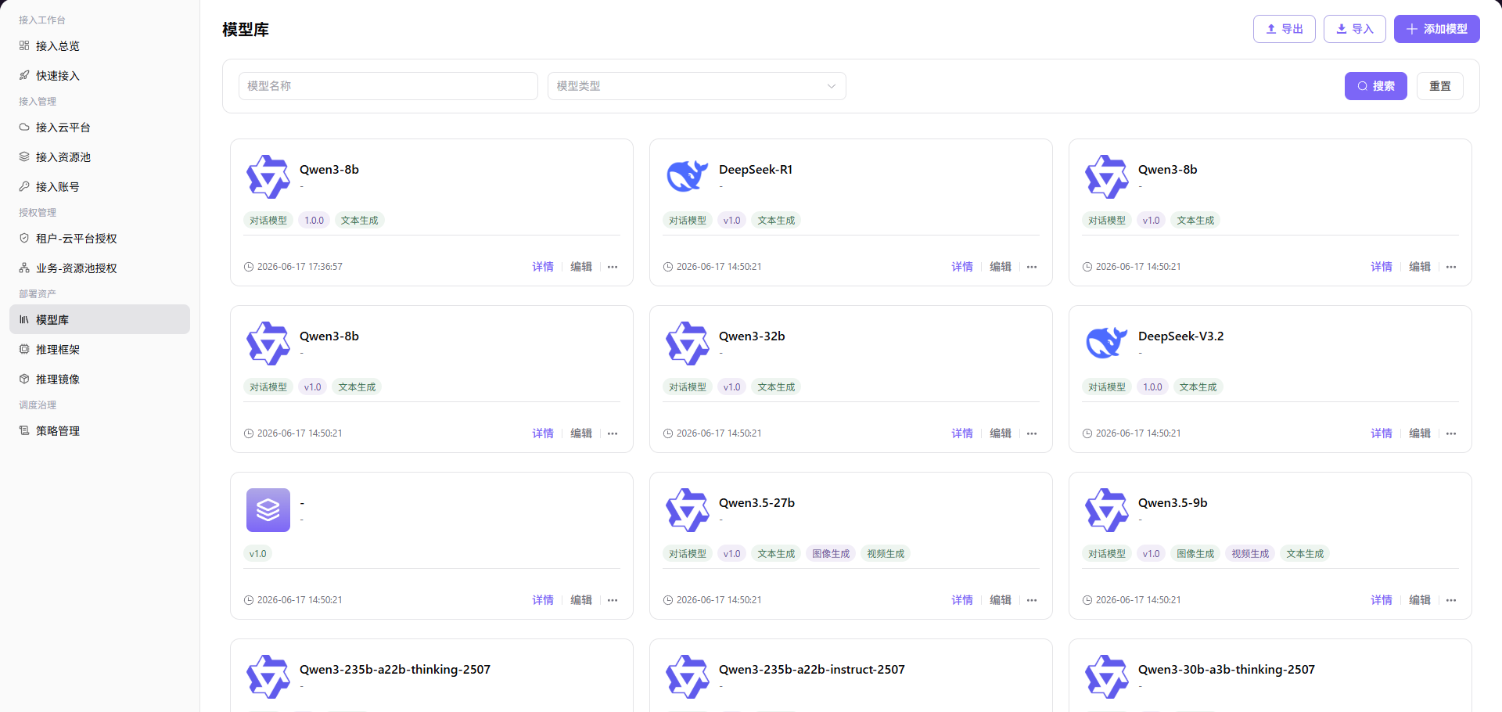Open 推理镜像 via its cube icon

pyautogui.click(x=24, y=379)
